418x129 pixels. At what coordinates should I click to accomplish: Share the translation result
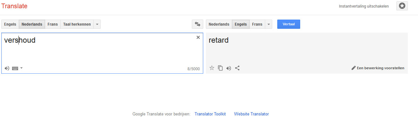coord(237,68)
